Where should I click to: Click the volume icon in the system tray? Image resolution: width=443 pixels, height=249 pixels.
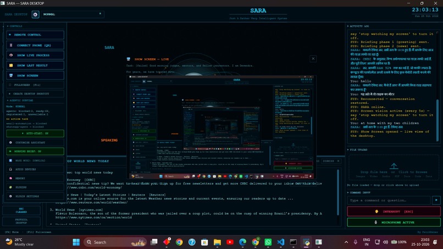(x=385, y=242)
